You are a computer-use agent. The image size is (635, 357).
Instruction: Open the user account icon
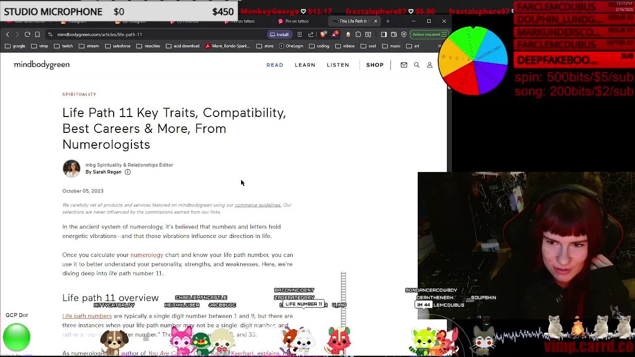click(430, 65)
